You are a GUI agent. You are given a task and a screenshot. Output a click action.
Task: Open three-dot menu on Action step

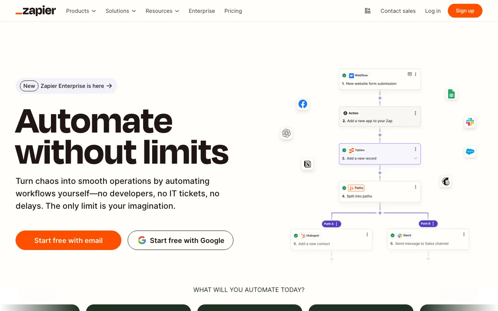[416, 113]
